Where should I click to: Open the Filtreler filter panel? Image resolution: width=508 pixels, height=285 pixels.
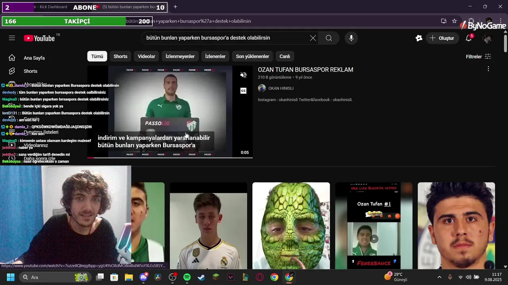tap(478, 57)
